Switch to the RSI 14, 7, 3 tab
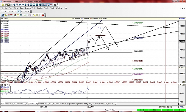This screenshot has width=186, height=112. (x=33, y=104)
